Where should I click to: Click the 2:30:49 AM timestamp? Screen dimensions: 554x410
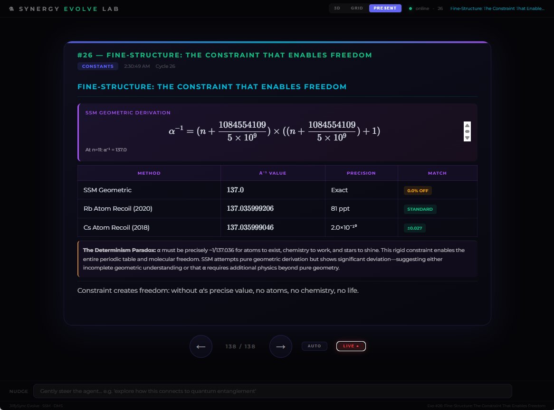pos(137,66)
